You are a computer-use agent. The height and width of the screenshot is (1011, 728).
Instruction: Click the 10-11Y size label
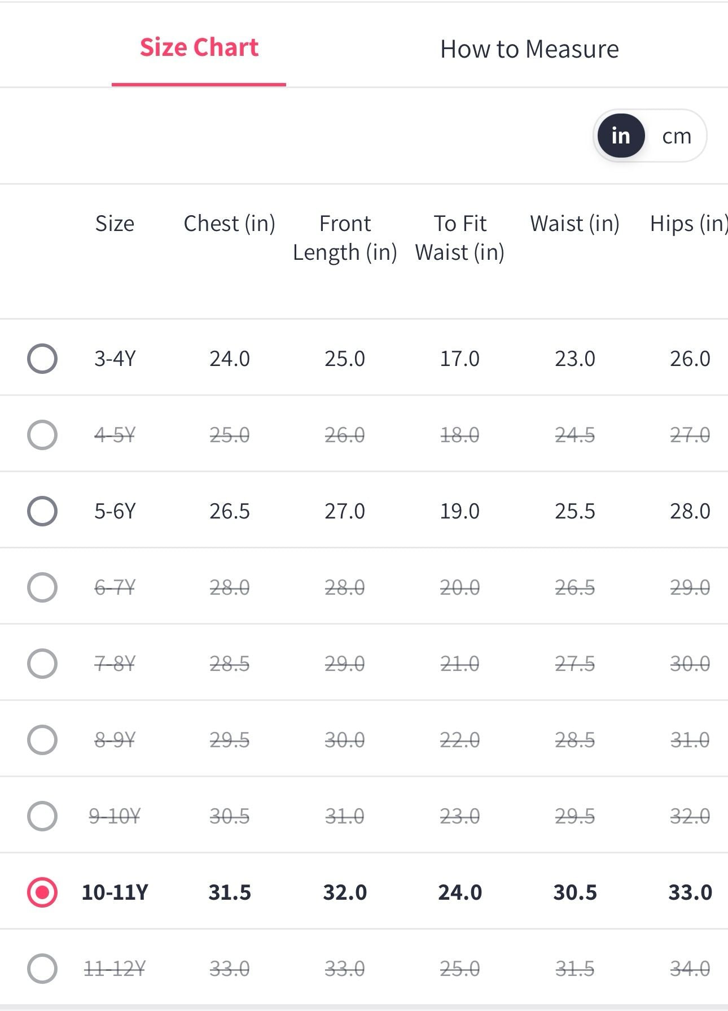pyautogui.click(x=115, y=892)
